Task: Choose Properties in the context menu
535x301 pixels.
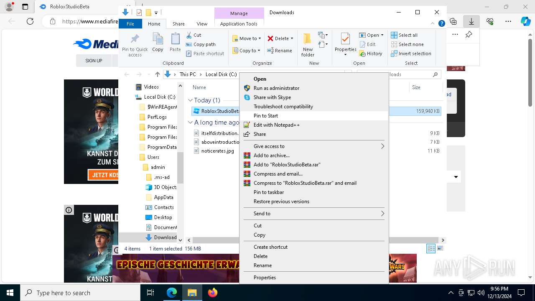Action: point(313,278)
